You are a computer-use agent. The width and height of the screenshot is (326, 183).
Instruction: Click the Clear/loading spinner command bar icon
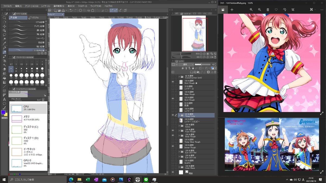point(81,10)
